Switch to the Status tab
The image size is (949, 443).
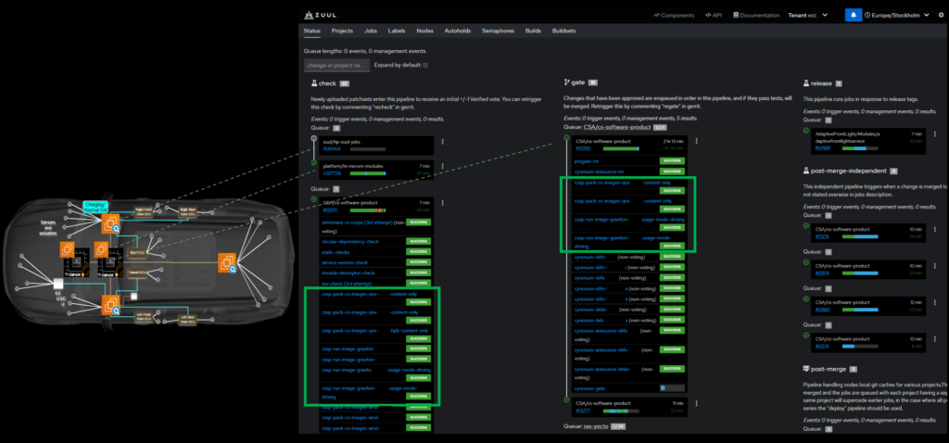311,31
